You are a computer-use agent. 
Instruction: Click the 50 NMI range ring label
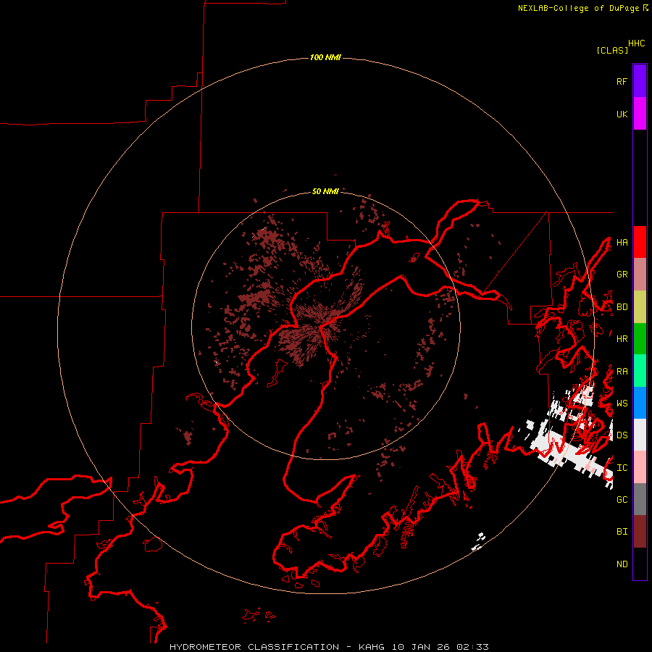[x=325, y=191]
